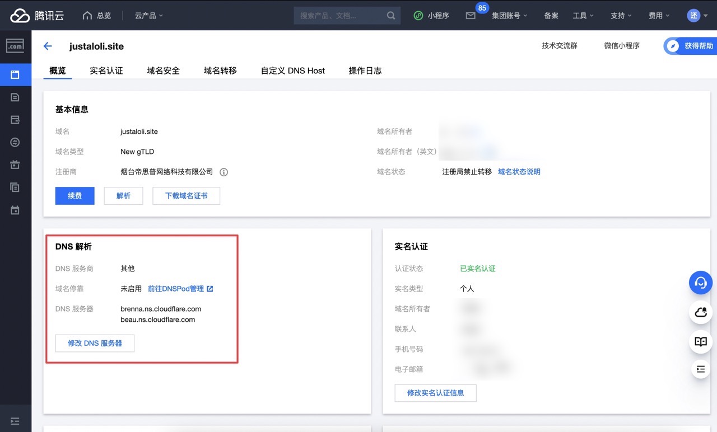
Task: Click the 烟台帝思普网络科技有限公司 registrar name
Action: point(167,172)
